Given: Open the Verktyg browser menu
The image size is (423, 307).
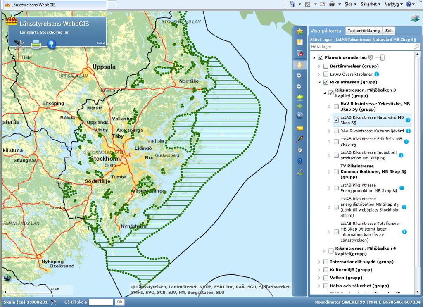Looking at the screenshot, I should click(x=394, y=4).
